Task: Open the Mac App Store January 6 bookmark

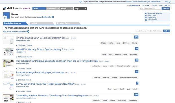Action: click(40, 49)
